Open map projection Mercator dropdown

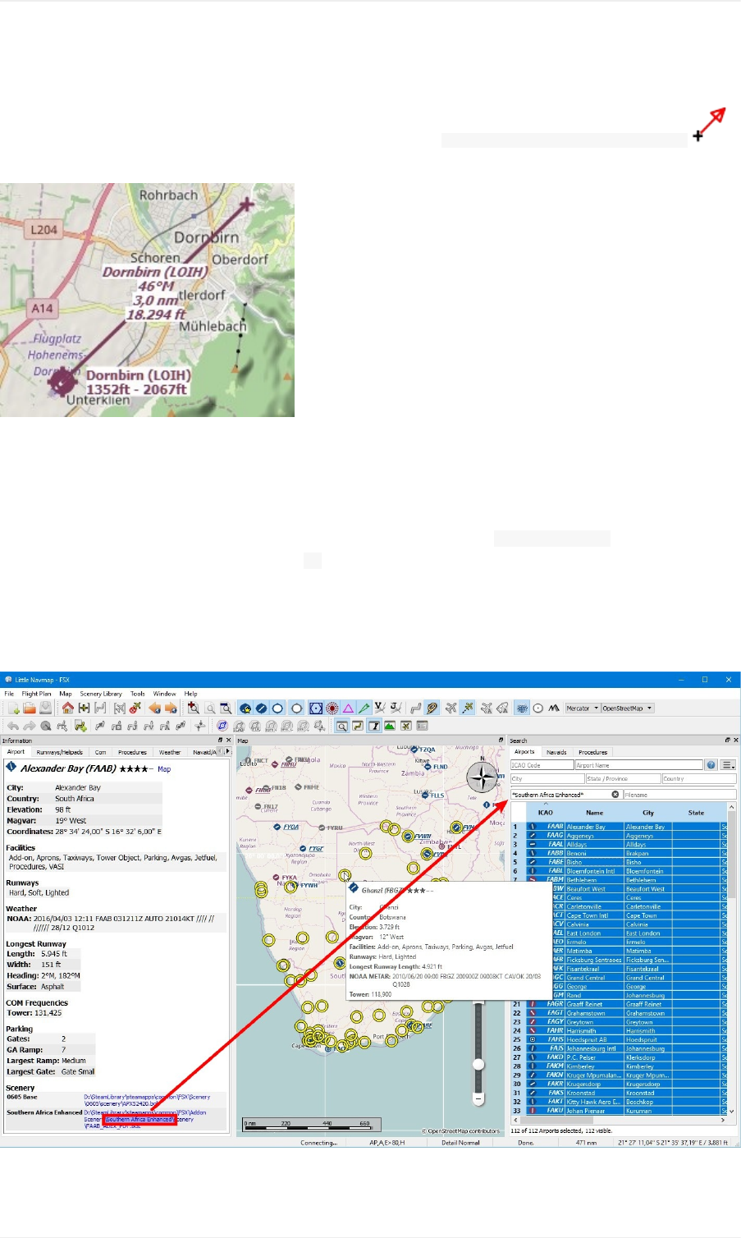pyautogui.click(x=582, y=708)
